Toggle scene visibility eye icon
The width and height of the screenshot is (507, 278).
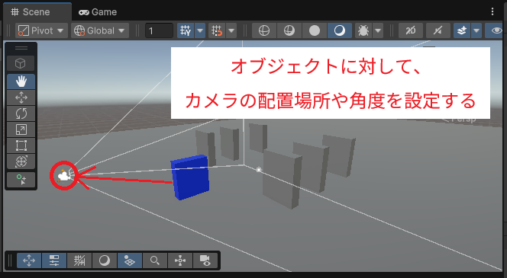point(496,30)
